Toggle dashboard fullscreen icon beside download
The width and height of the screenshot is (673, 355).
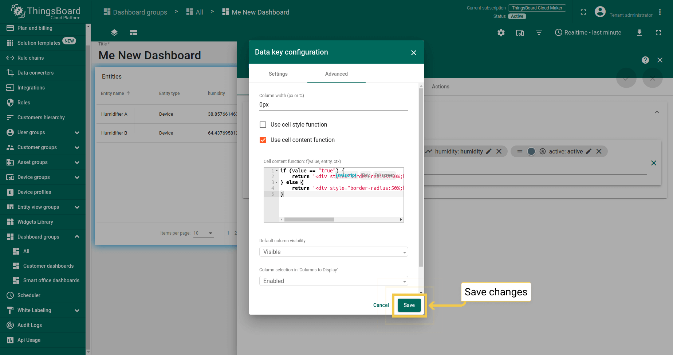tap(658, 33)
